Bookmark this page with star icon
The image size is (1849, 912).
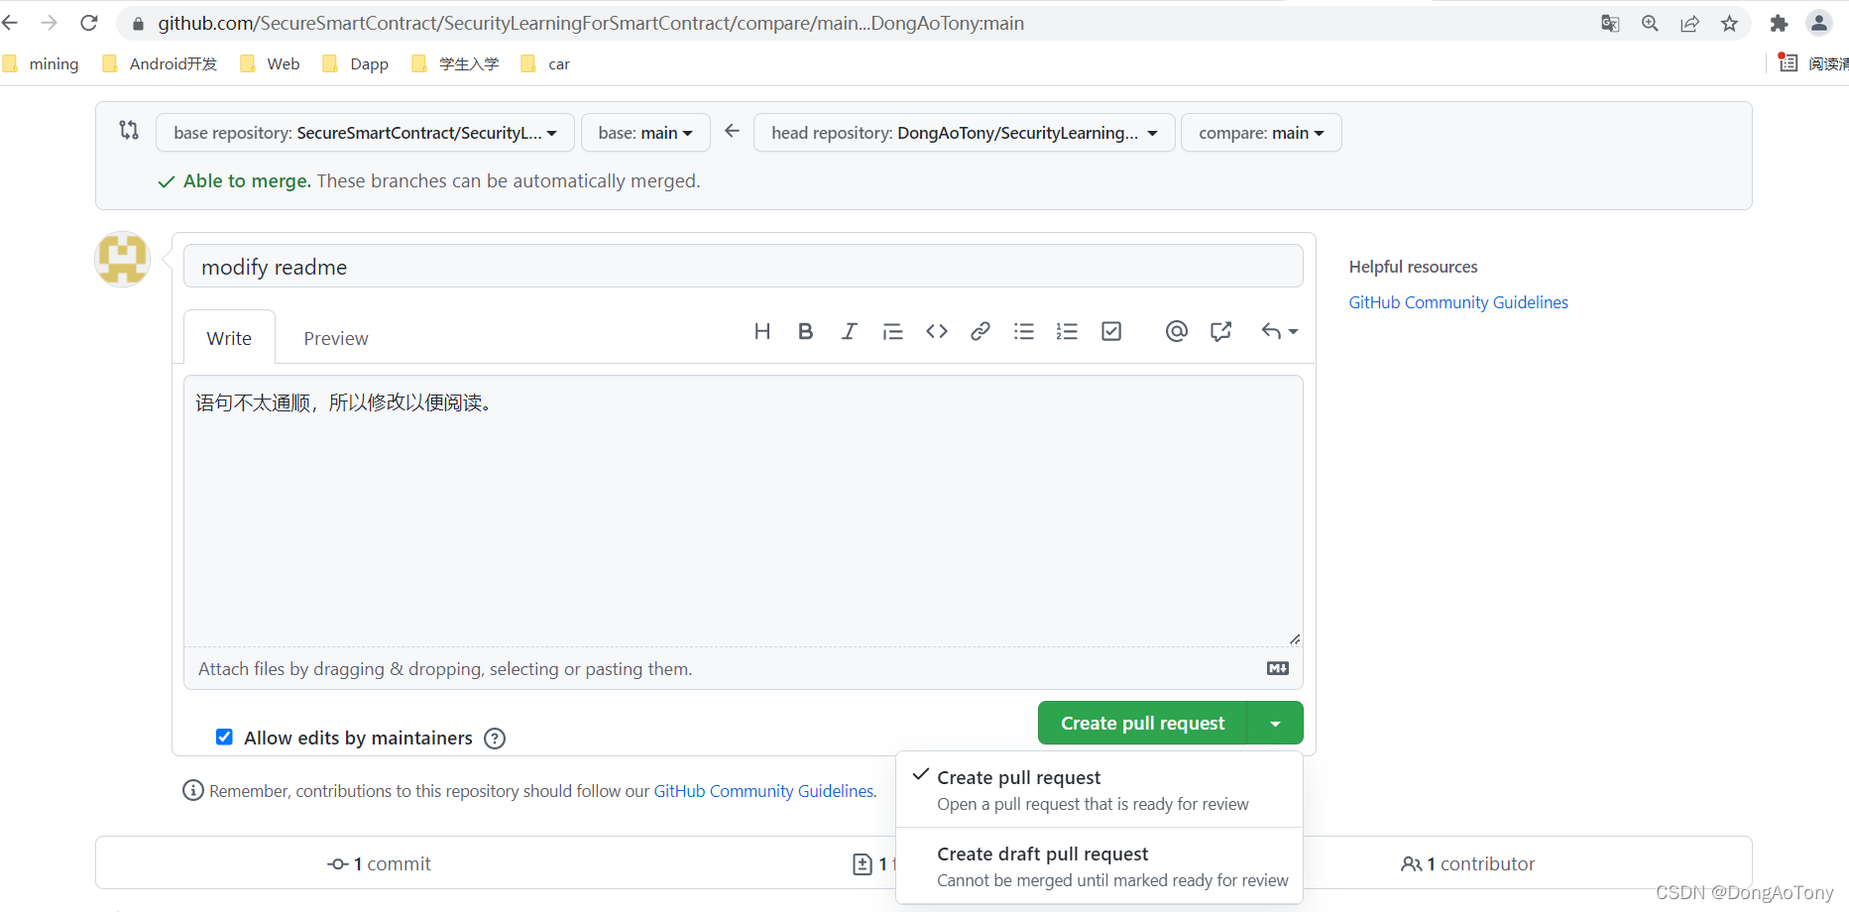coord(1729,23)
